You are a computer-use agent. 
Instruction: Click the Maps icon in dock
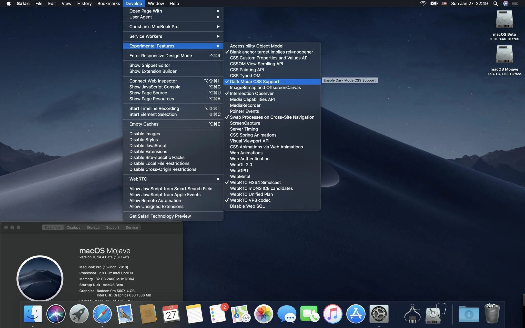240,314
